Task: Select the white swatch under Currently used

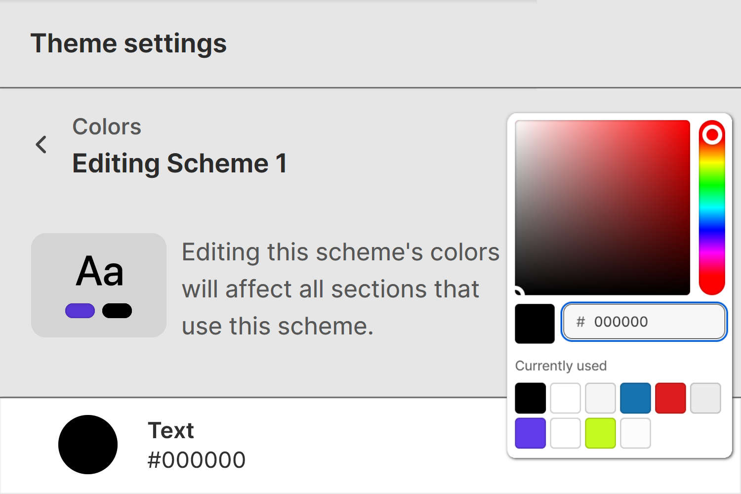Action: tap(565, 398)
